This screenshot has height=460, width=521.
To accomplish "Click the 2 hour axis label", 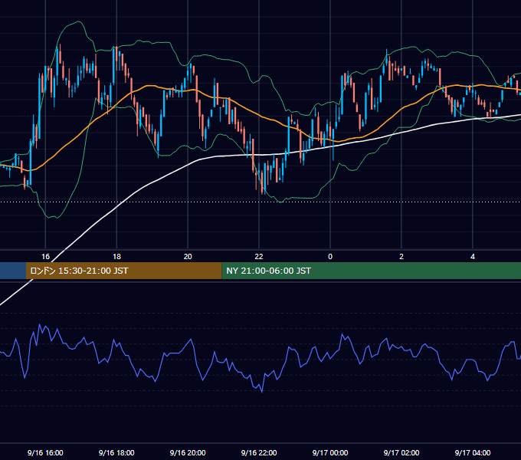I will (401, 257).
